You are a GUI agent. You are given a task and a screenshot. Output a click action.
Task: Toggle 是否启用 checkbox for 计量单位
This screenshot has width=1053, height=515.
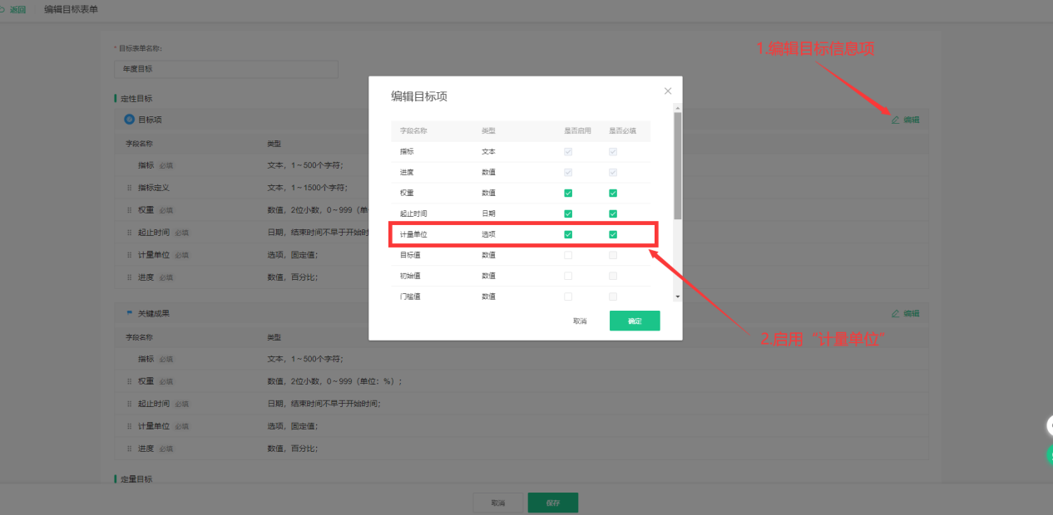[x=568, y=234]
